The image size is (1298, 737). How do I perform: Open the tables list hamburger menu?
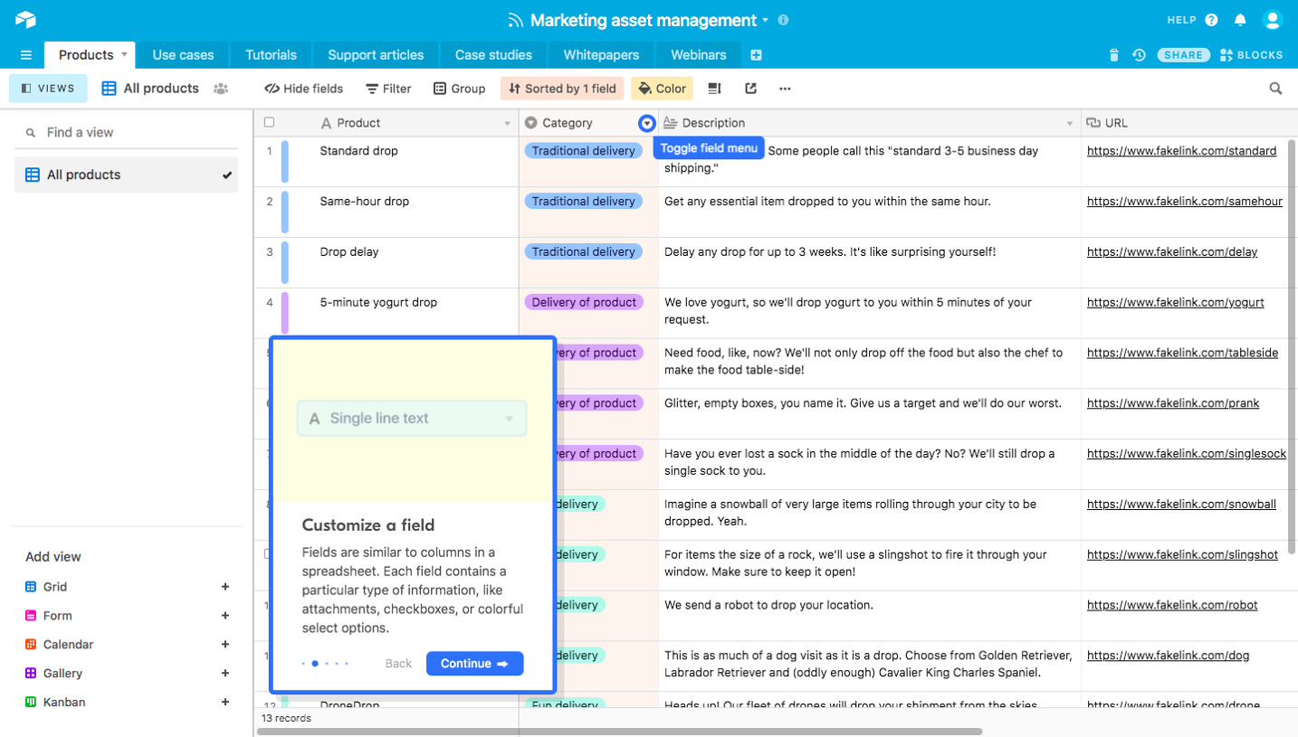26,55
